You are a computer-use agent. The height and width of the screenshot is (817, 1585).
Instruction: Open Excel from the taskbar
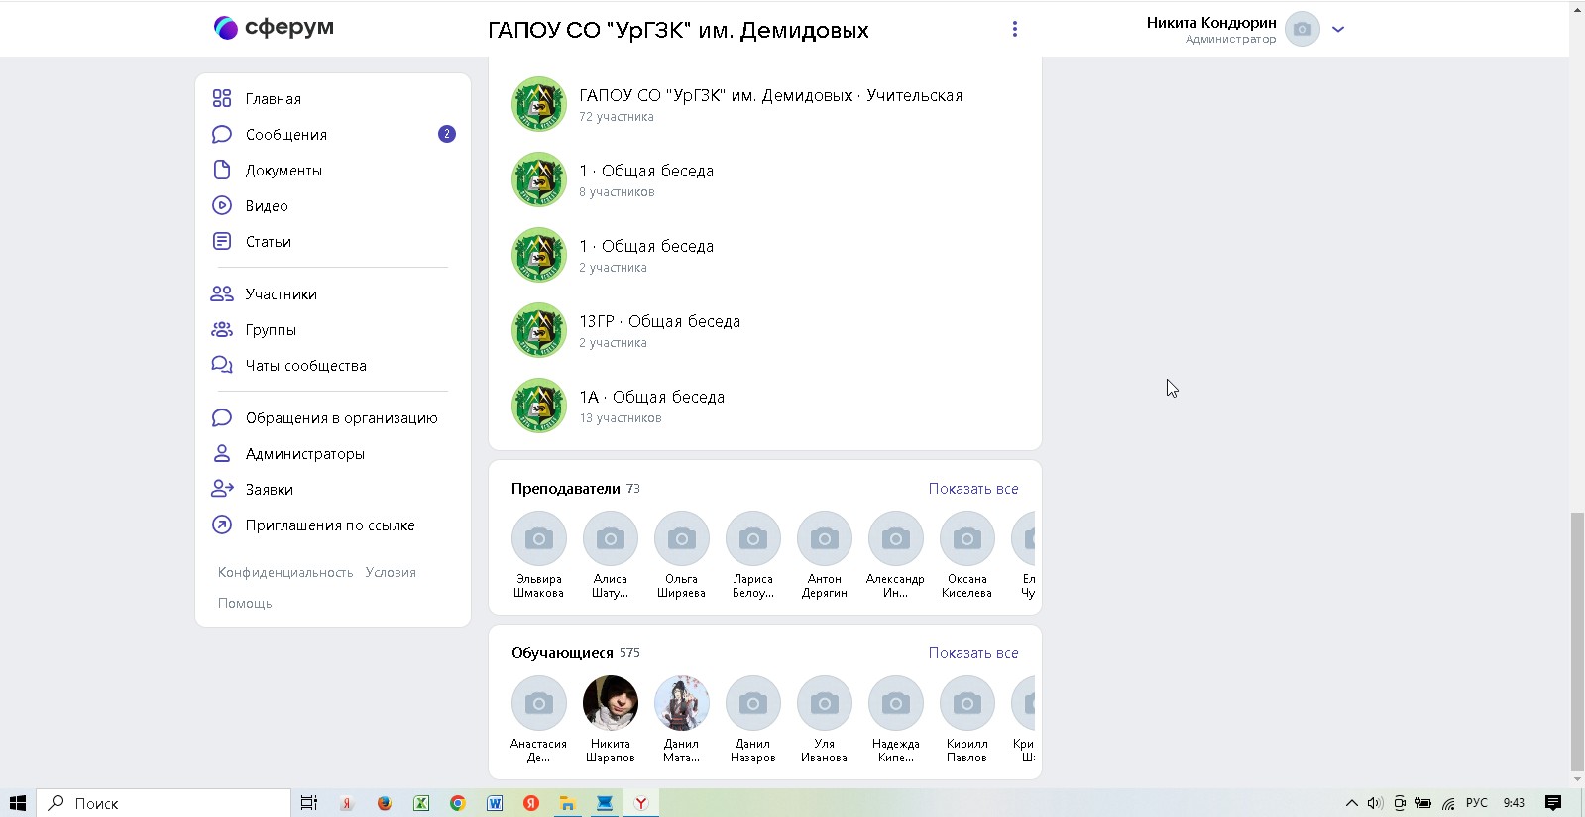421,803
